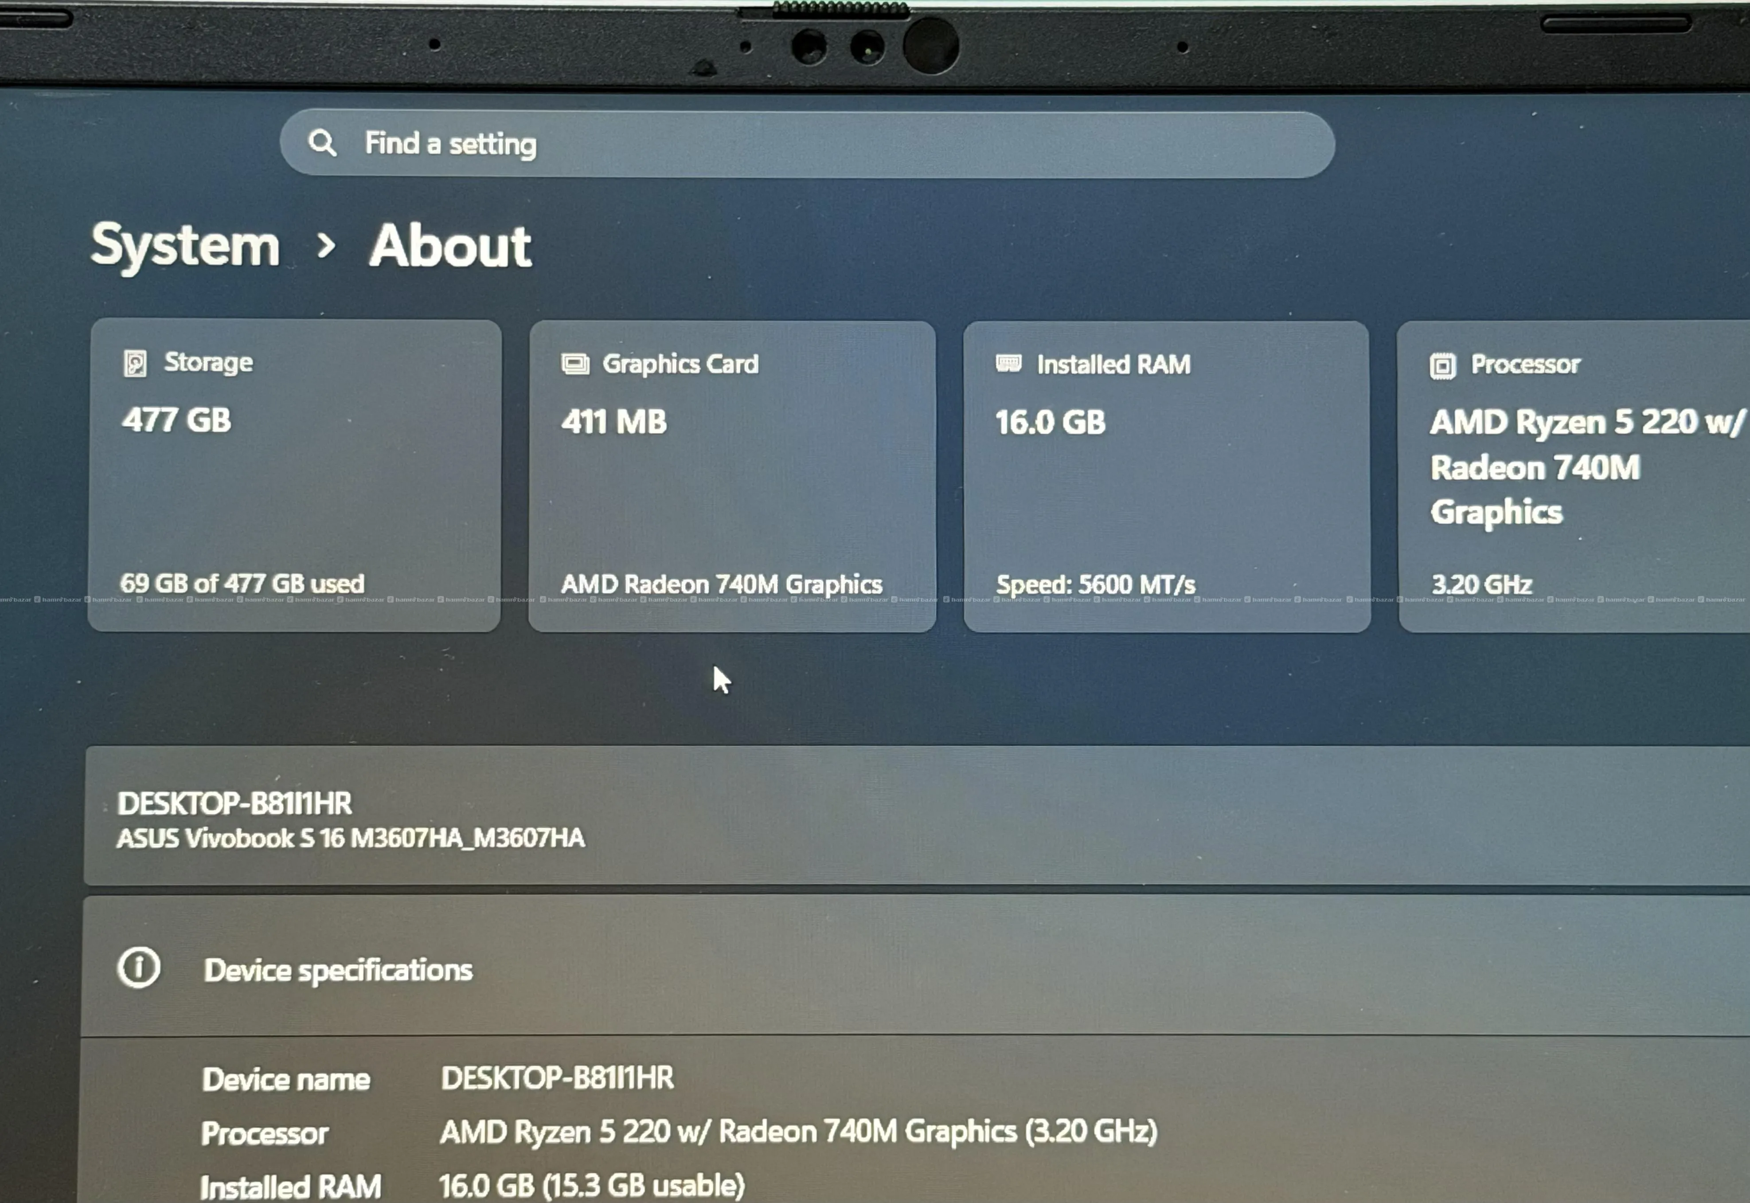Image resolution: width=1750 pixels, height=1203 pixels.
Task: Click the breadcrumb chevron arrow
Action: click(x=325, y=245)
